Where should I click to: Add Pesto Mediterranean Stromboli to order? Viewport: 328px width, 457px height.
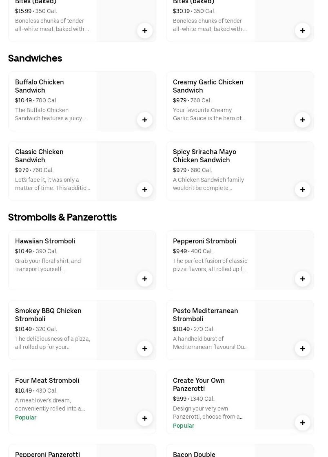coord(303,349)
